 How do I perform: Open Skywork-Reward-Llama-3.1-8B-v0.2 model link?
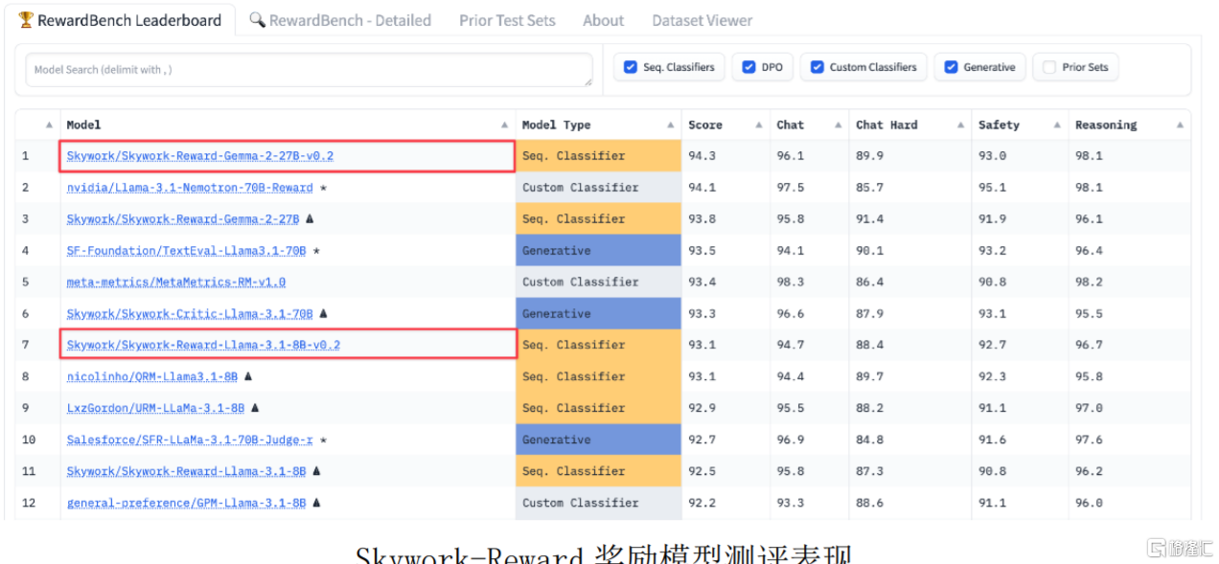click(203, 345)
